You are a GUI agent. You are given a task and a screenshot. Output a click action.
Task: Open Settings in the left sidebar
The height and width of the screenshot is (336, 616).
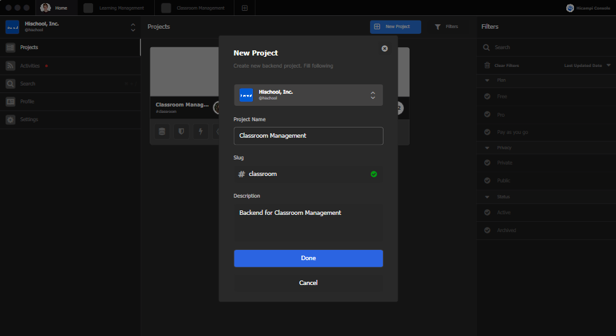pos(29,119)
